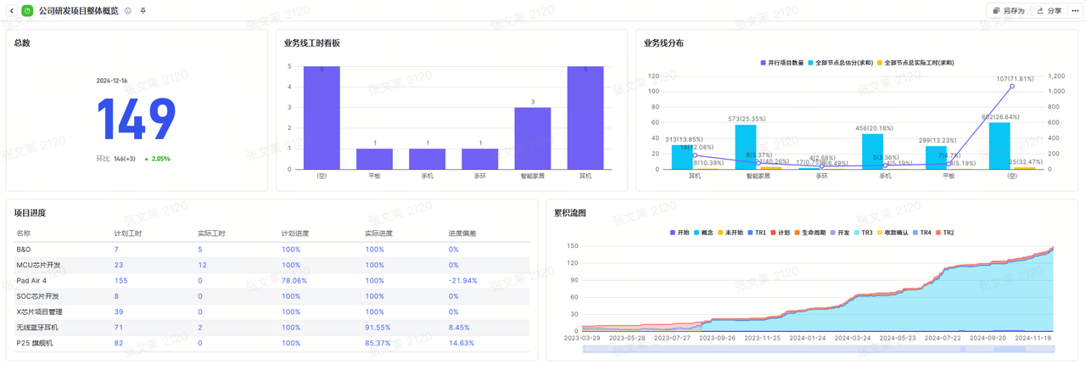Click the 计划进度 column header
The image size is (1086, 365).
click(x=295, y=233)
